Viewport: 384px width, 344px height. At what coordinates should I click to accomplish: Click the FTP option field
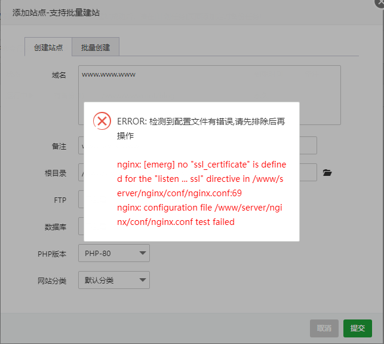[x=81, y=199]
